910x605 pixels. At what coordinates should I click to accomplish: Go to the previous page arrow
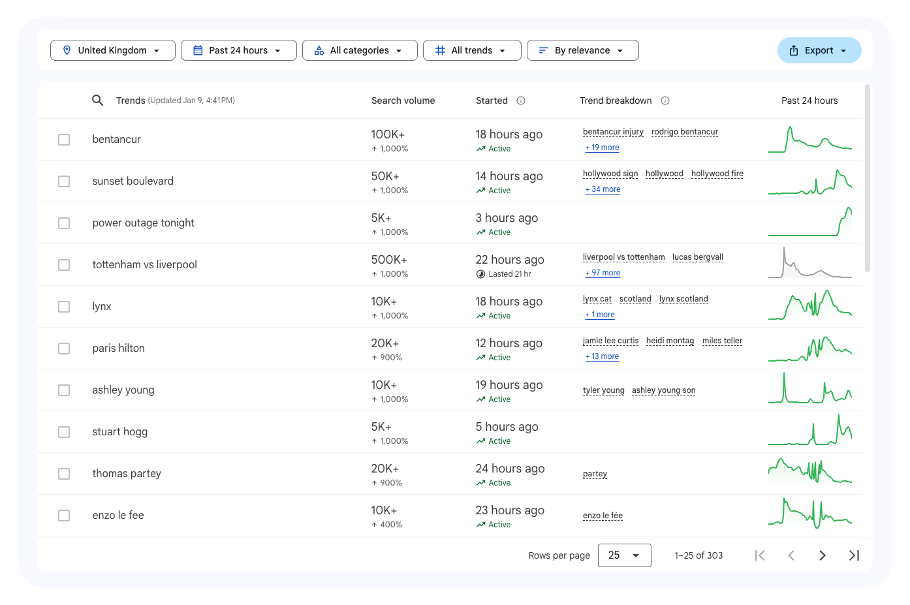791,555
